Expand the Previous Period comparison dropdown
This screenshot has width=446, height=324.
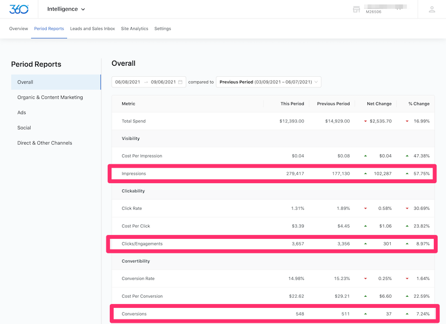[269, 82]
